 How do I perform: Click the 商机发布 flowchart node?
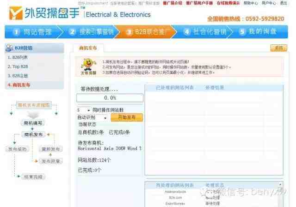[x=33, y=134]
